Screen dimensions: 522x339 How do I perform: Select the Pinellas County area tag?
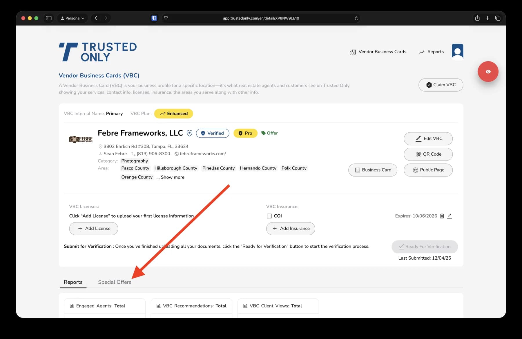click(x=218, y=168)
